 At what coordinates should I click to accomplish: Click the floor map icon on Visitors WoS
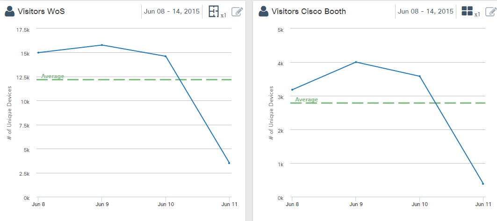(x=214, y=12)
